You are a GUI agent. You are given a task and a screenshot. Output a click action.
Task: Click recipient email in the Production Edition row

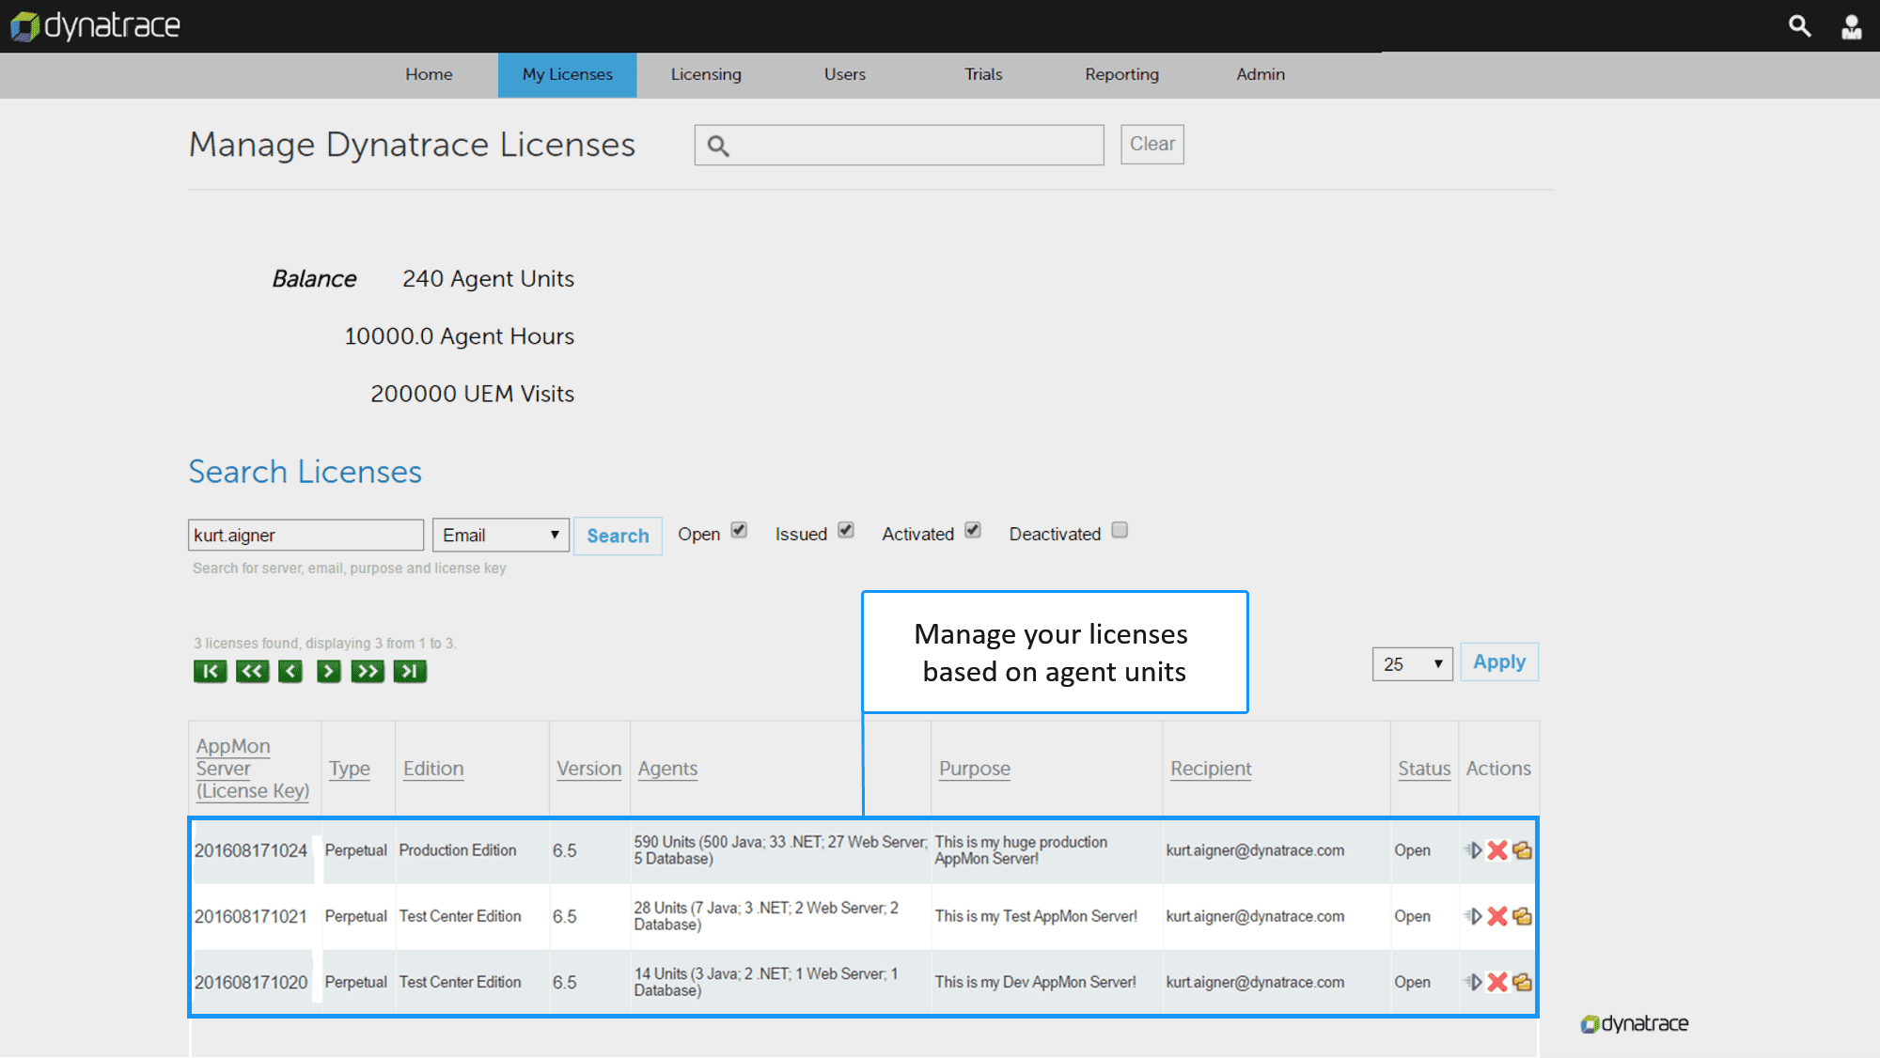click(x=1255, y=850)
